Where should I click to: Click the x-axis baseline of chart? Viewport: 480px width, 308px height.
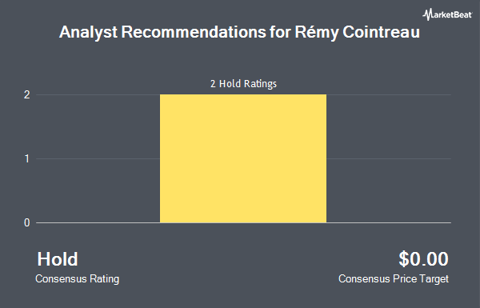pyautogui.click(x=243, y=222)
